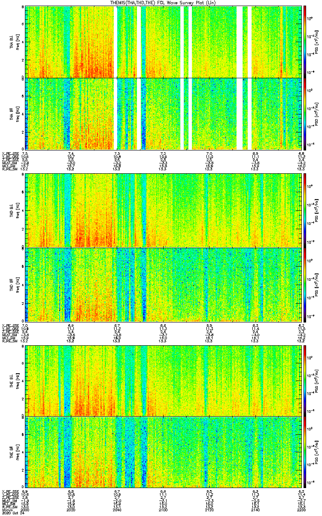The image size is (322, 516).
Task: Click the color bar beside THE B-parallel panel
Action: point(305,451)
